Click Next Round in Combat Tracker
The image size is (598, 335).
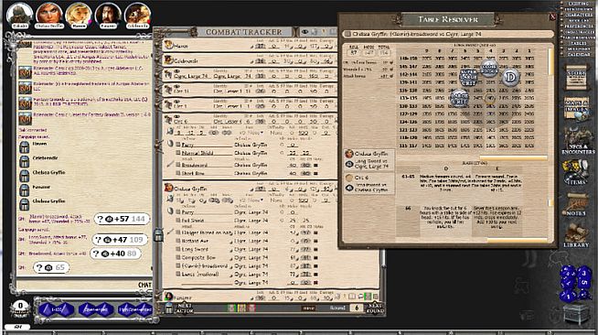click(375, 308)
